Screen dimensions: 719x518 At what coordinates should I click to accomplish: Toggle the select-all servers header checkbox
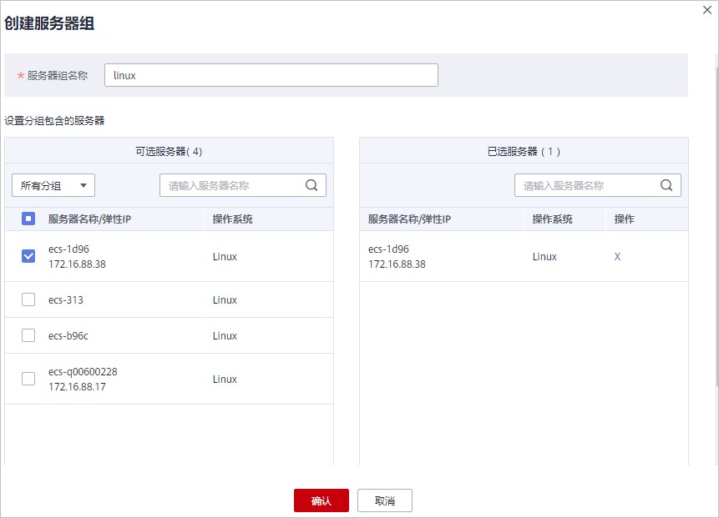click(x=28, y=219)
